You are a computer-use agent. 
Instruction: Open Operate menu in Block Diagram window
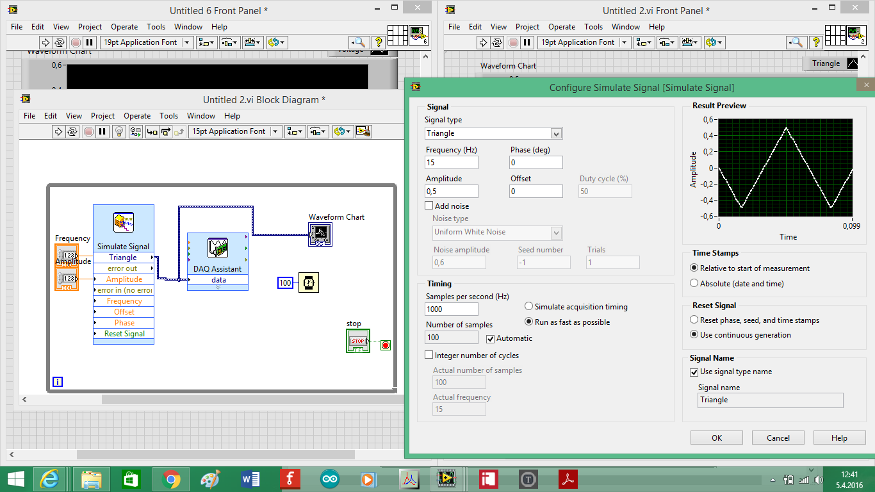point(137,116)
